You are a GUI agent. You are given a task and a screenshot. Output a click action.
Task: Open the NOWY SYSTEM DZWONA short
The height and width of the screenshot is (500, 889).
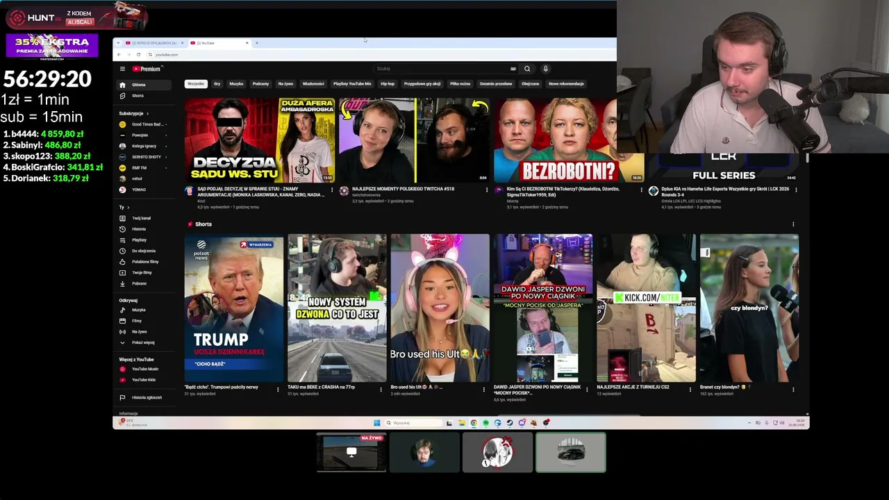pos(337,308)
